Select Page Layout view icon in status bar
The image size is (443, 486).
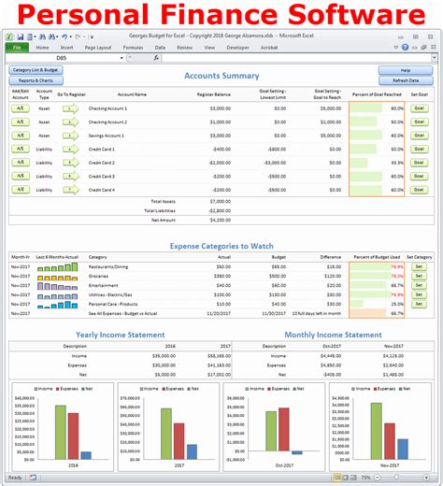pyautogui.click(x=345, y=478)
